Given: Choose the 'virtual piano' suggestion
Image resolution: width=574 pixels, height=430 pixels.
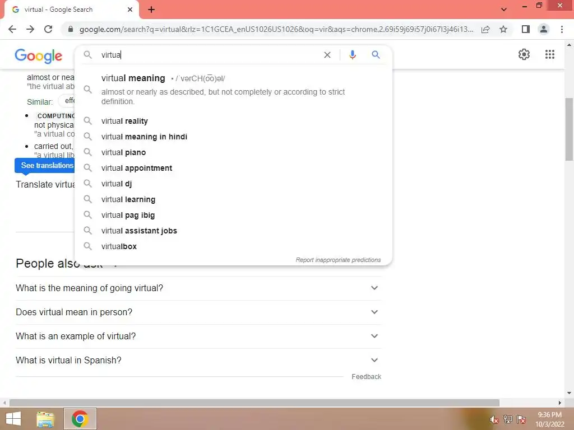Looking at the screenshot, I should pyautogui.click(x=233, y=152).
